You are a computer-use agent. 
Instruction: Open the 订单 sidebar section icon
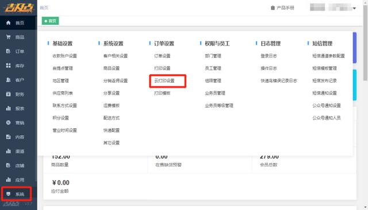coord(8,51)
